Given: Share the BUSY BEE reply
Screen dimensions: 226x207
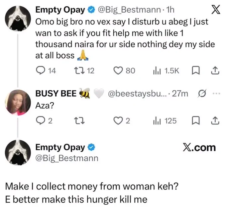Looking at the screenshot, I should coord(215,121).
